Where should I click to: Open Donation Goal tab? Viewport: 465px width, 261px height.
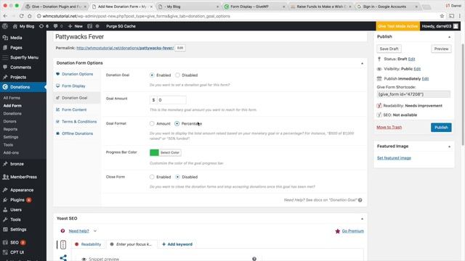coord(74,98)
